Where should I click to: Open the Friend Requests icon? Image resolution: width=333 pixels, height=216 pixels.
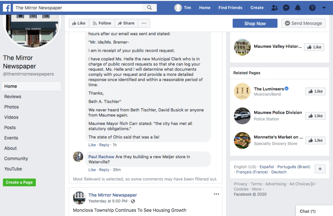pyautogui.click(x=274, y=8)
